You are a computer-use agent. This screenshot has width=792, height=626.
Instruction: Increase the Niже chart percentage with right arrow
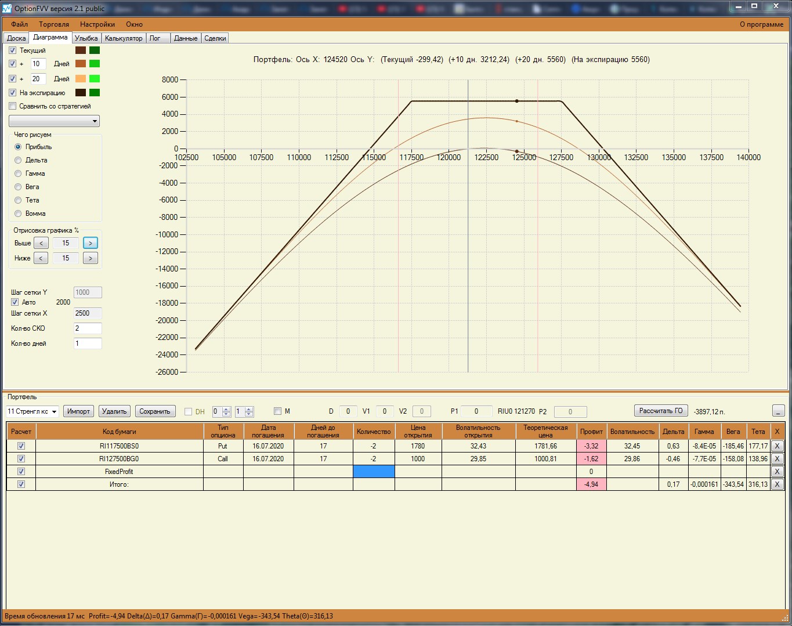point(91,258)
